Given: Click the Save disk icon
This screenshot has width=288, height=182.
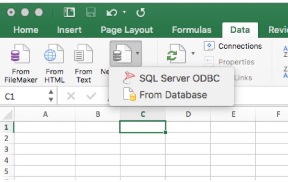Looking at the screenshot, I should click(91, 12).
